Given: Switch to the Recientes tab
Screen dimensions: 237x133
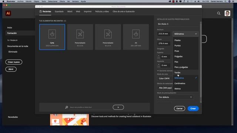Looking at the screenshot, I should click(45, 11).
